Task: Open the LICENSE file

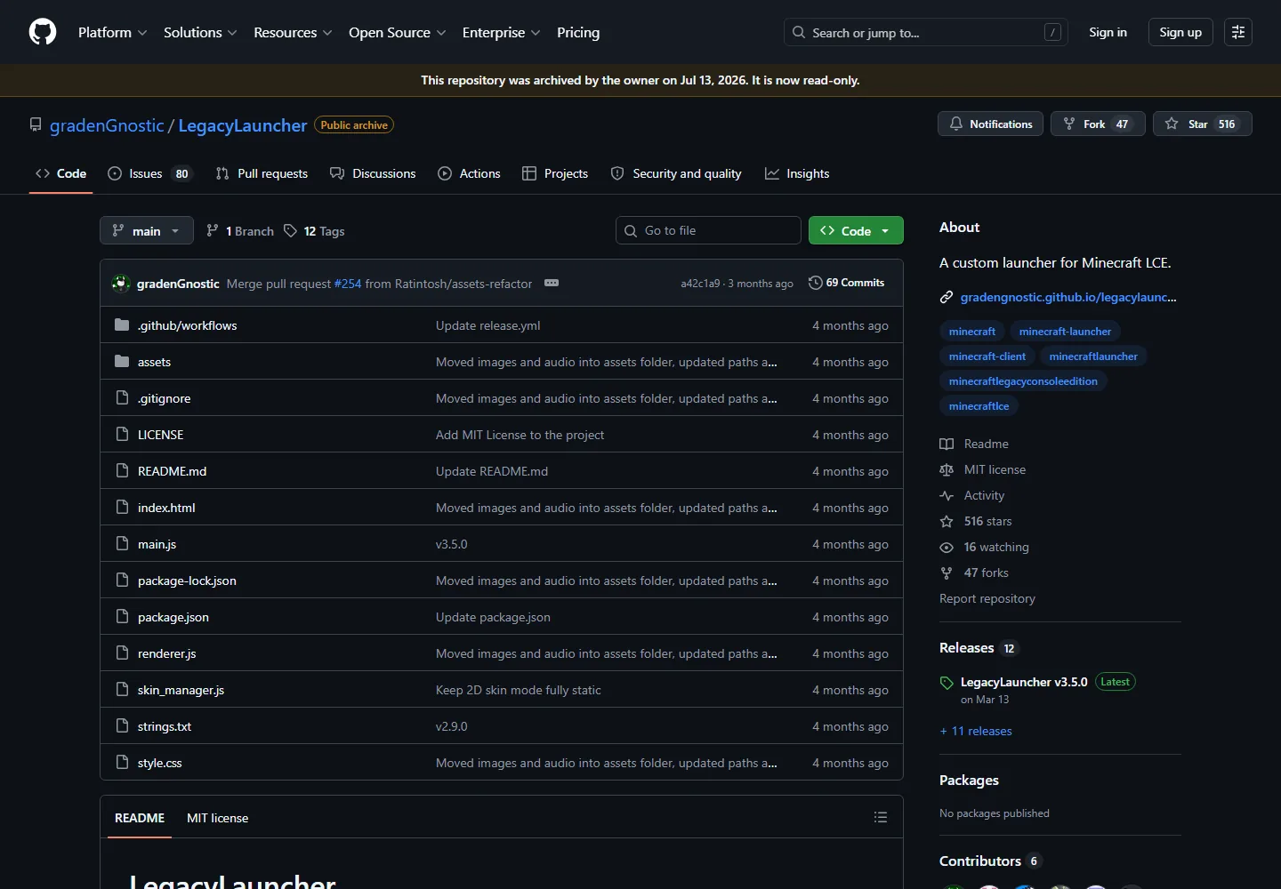Action: coord(160,435)
